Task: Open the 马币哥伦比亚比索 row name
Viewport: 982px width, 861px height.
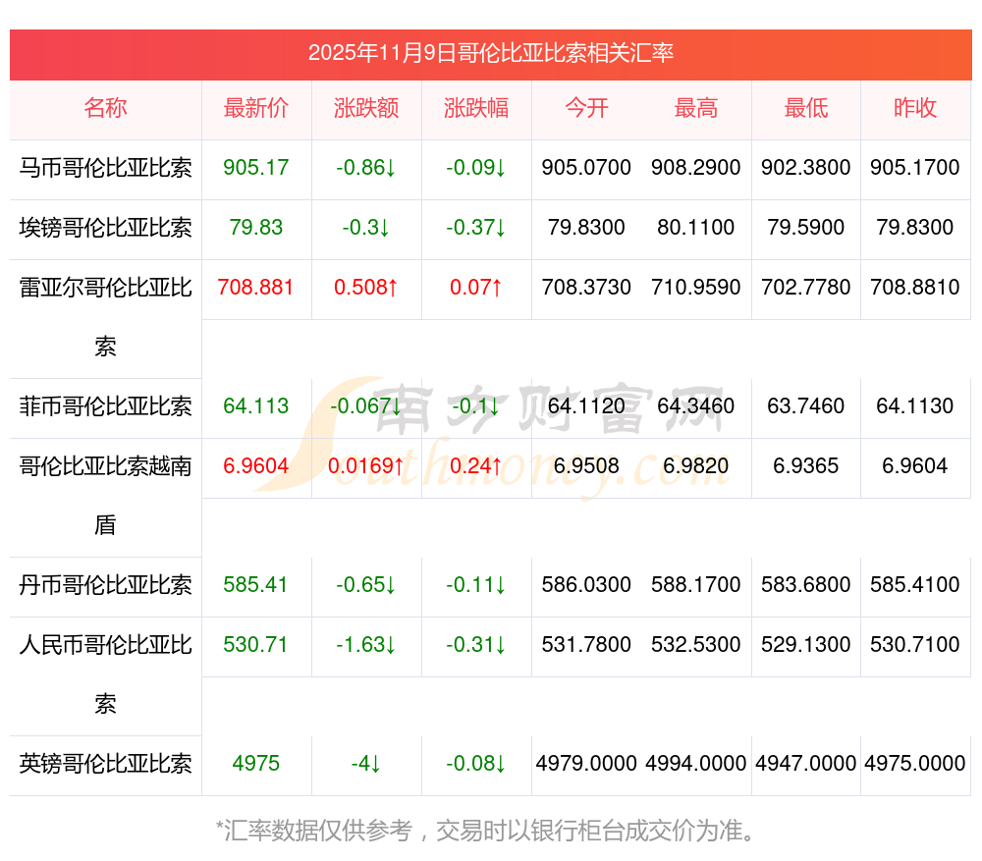Action: point(105,168)
